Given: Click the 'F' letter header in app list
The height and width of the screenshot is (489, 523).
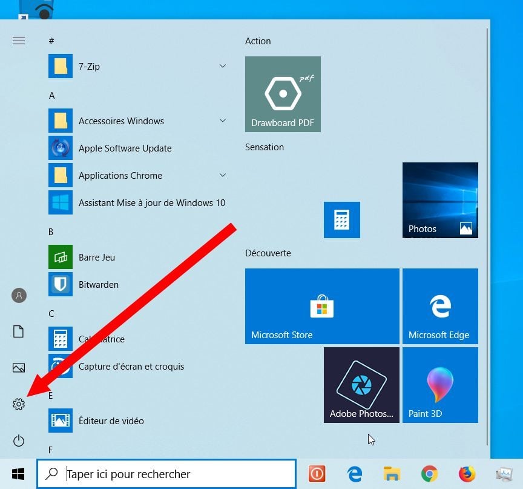Looking at the screenshot, I should click(x=51, y=450).
